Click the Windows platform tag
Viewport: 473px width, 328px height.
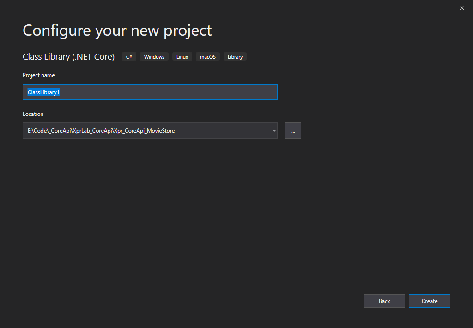click(x=154, y=56)
